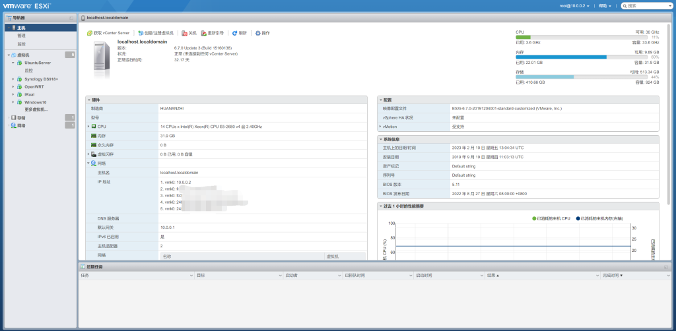Click the 虚拟机 count badge 5
The image size is (676, 331).
pyautogui.click(x=70, y=55)
